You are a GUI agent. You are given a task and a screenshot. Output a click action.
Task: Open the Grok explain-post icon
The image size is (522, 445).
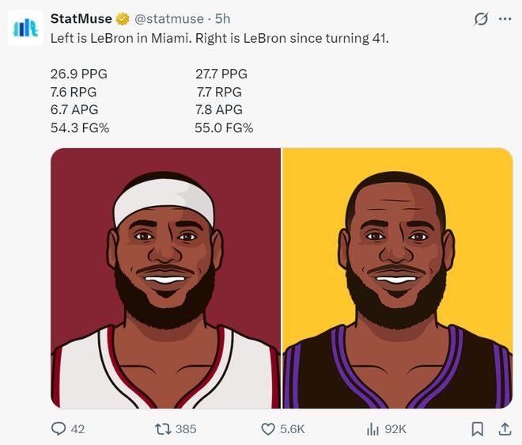(479, 19)
